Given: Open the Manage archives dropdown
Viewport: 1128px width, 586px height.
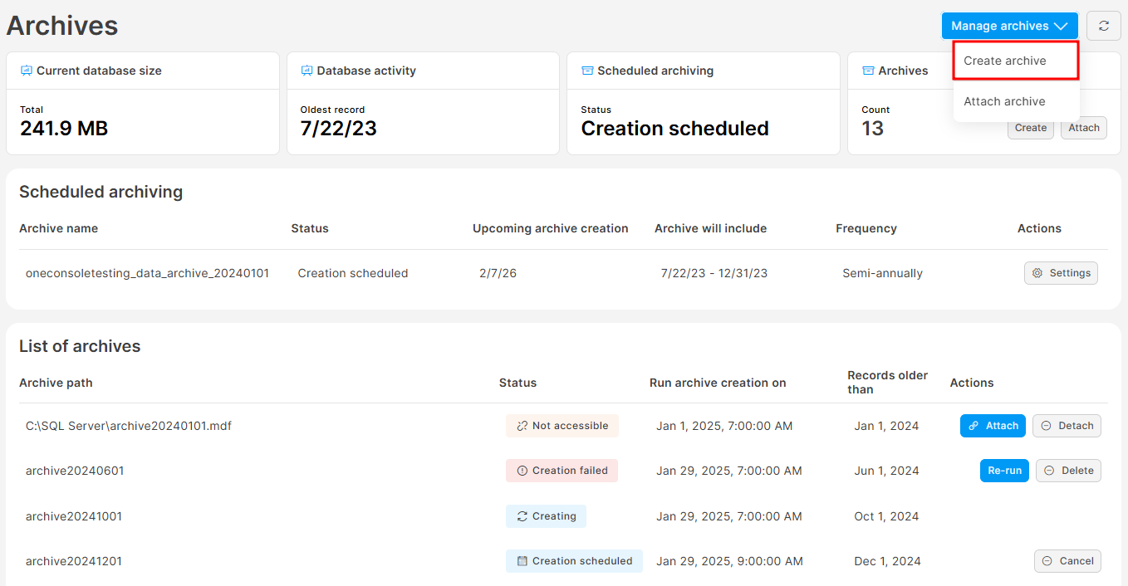Looking at the screenshot, I should click(1008, 26).
